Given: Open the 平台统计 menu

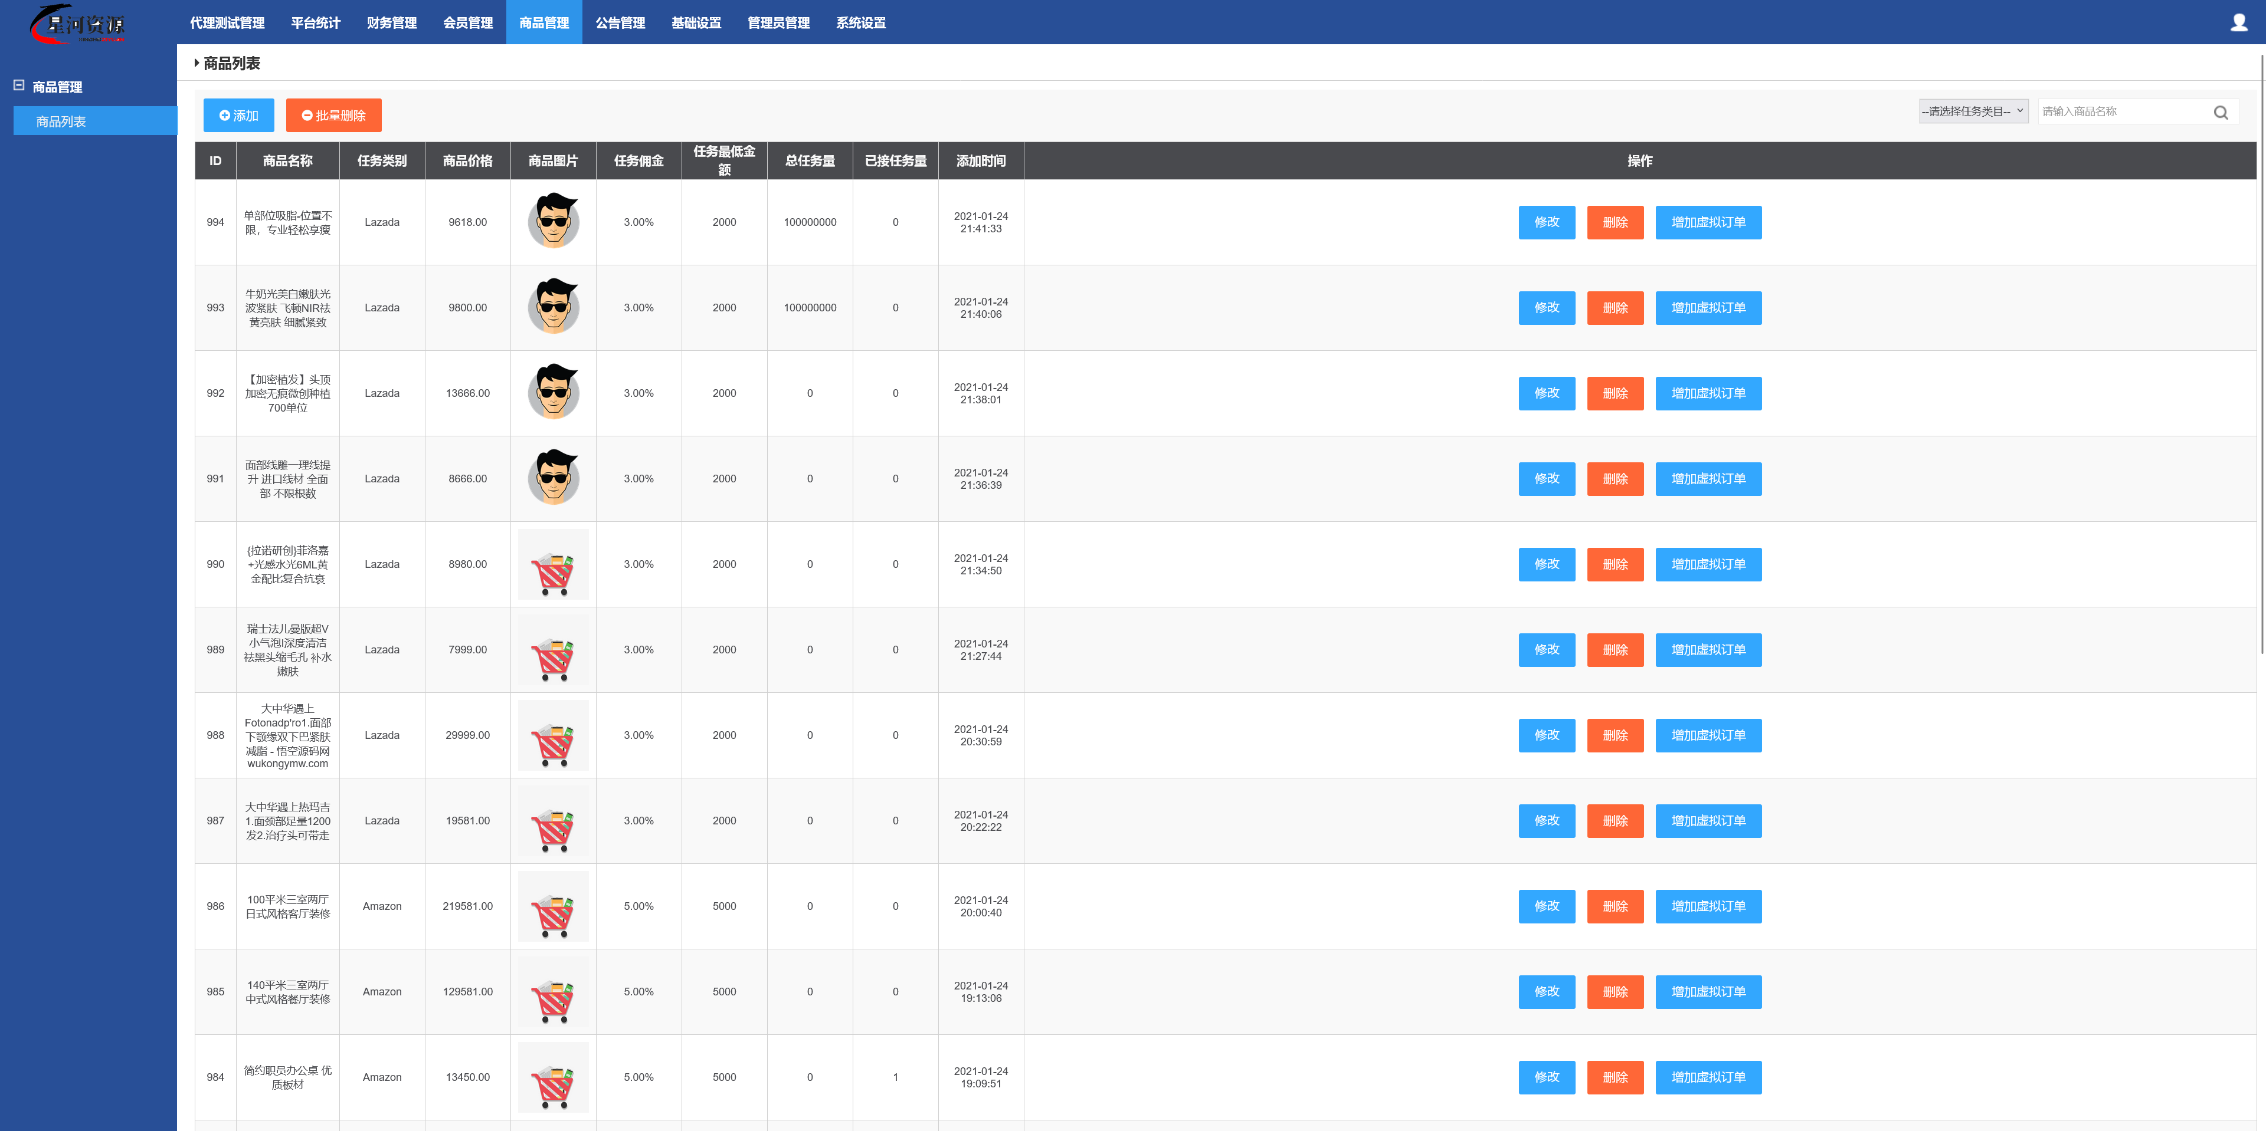Looking at the screenshot, I should click(x=315, y=22).
